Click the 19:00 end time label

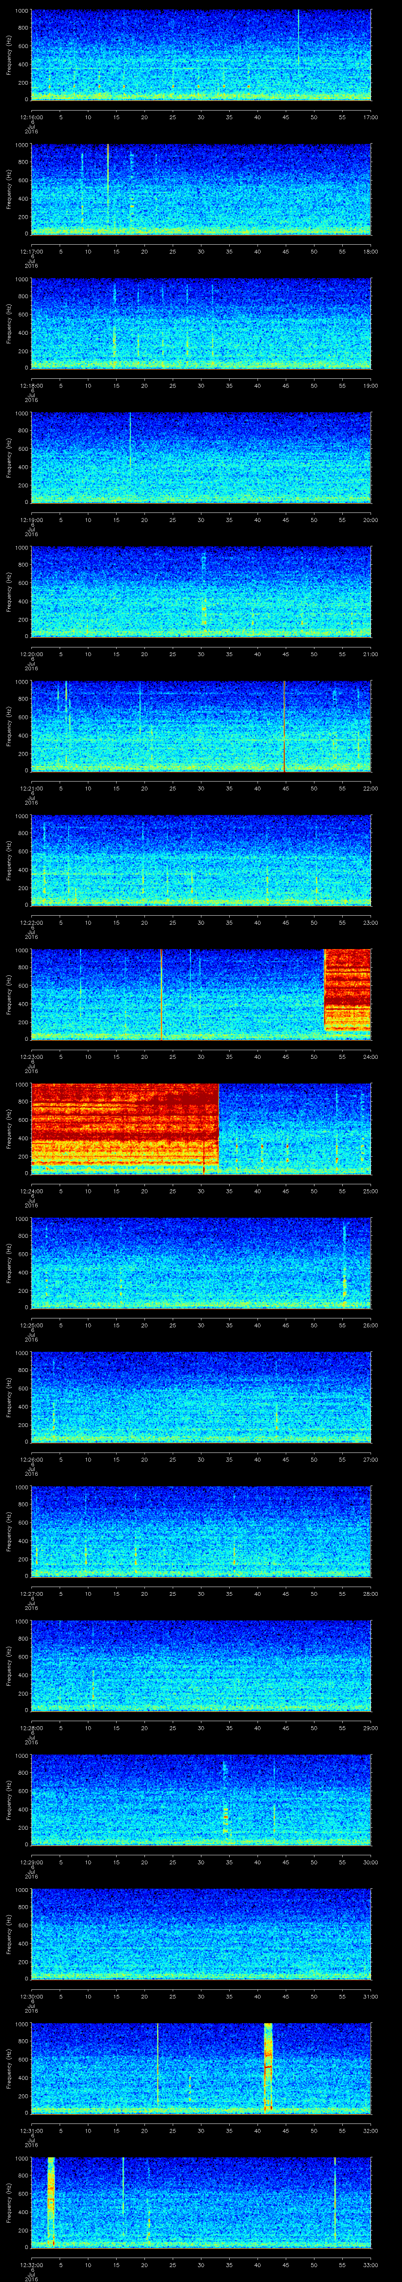coord(370,385)
